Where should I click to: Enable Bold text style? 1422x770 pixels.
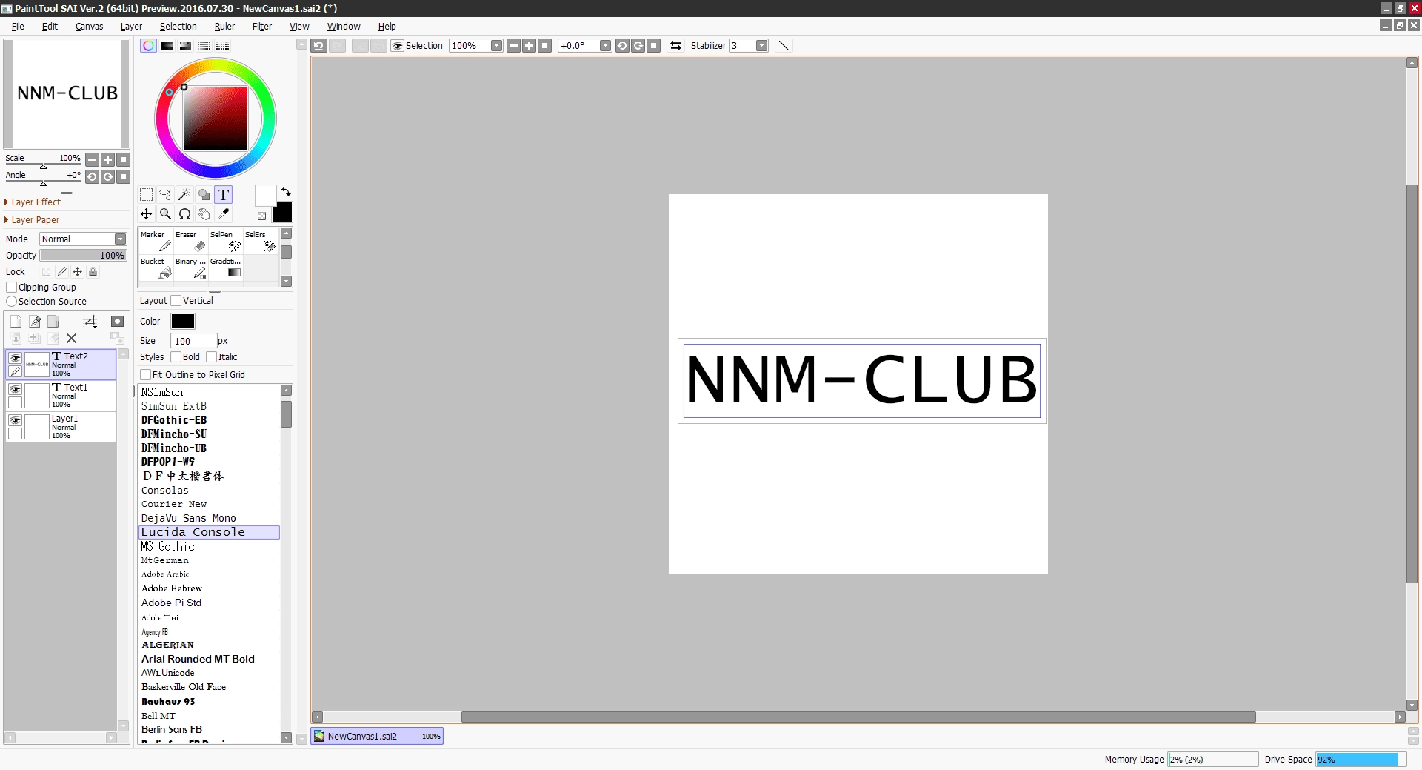point(176,357)
